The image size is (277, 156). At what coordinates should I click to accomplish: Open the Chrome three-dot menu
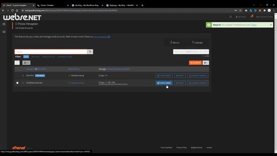pyautogui.click(x=274, y=10)
